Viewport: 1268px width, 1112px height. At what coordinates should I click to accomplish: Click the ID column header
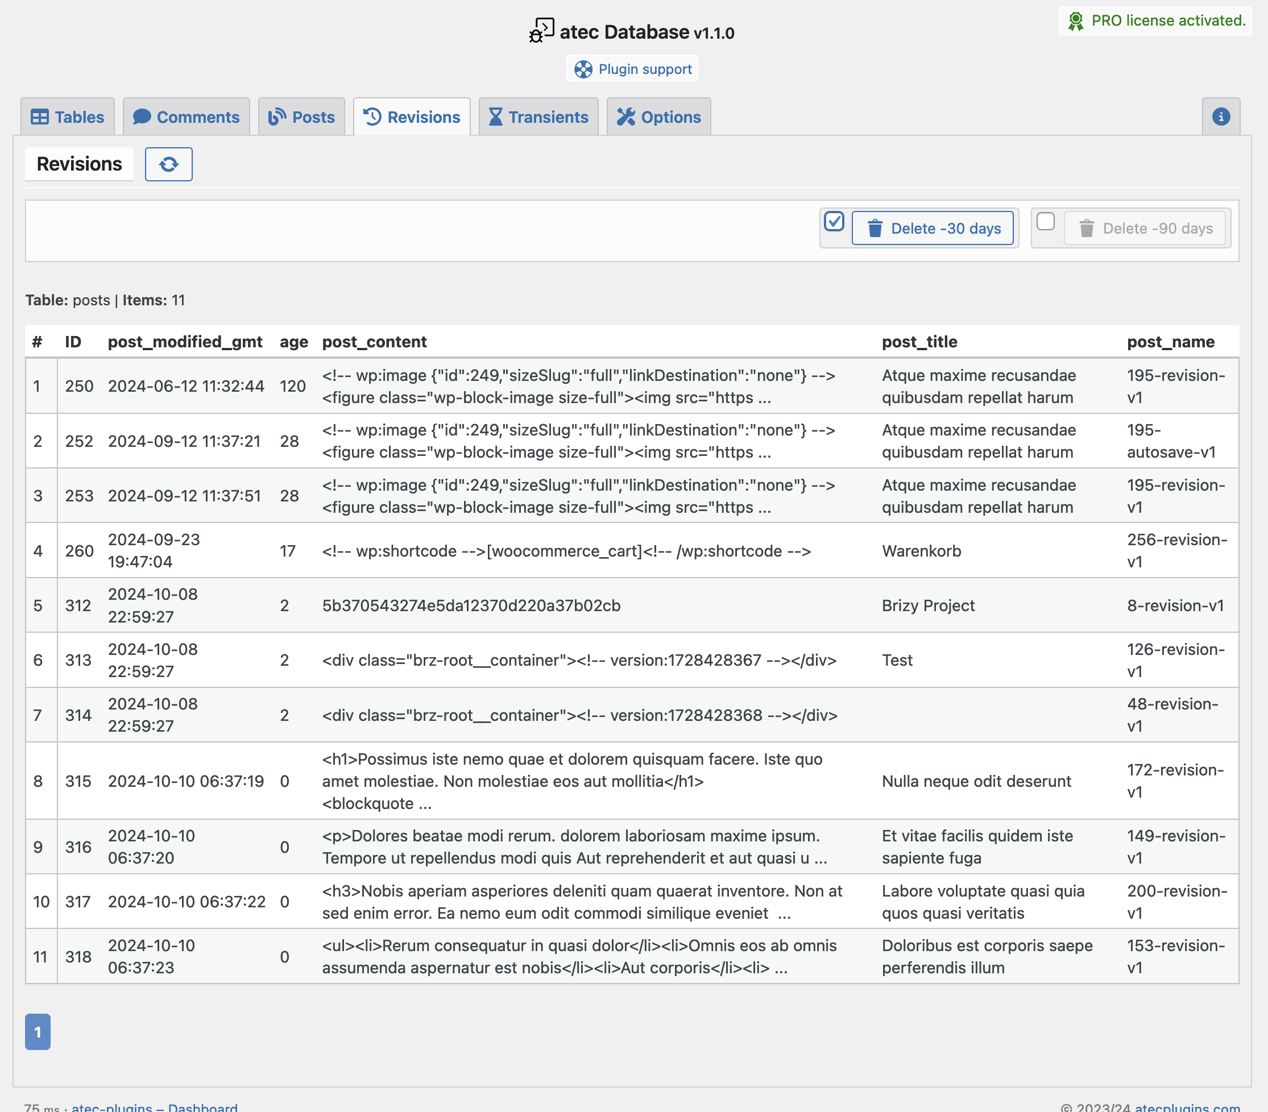(73, 342)
